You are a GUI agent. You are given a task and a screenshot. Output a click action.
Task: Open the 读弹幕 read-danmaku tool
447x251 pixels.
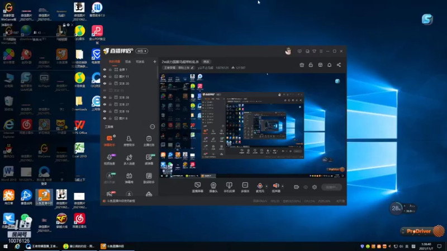149,160
